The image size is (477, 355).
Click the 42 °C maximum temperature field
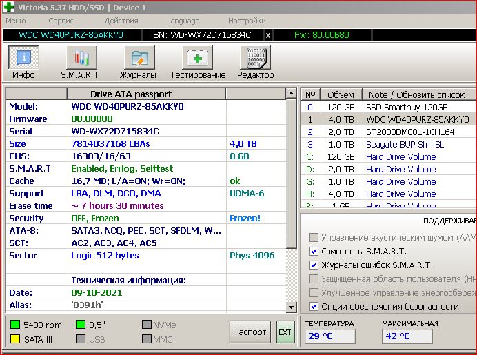click(407, 336)
